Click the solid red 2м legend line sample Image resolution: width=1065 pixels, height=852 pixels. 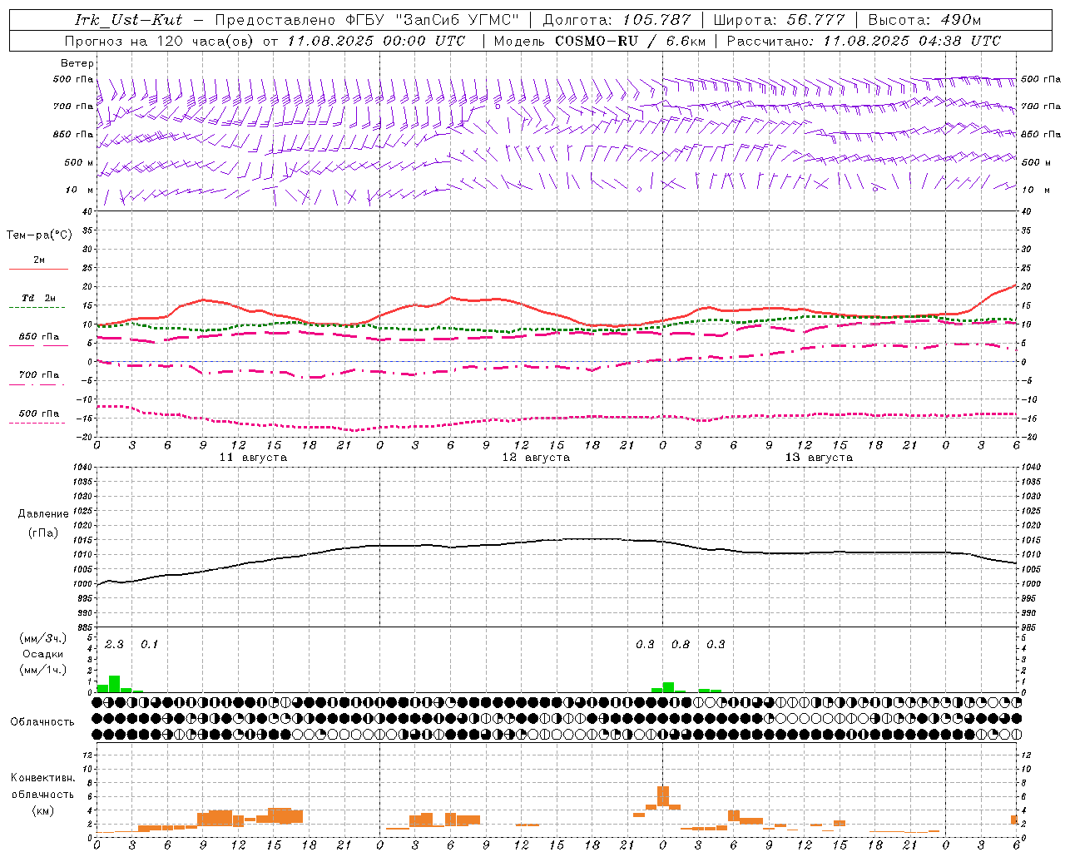click(38, 270)
